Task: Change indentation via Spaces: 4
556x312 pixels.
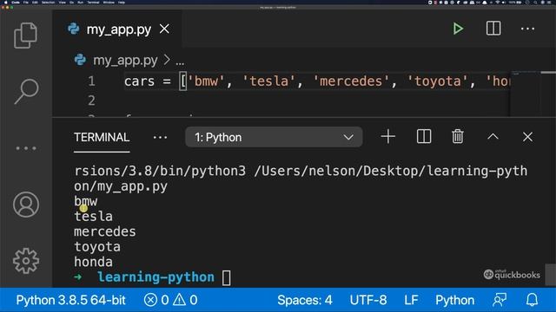Action: [x=305, y=300]
